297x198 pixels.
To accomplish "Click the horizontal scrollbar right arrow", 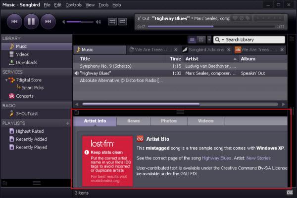I will point(283,104).
